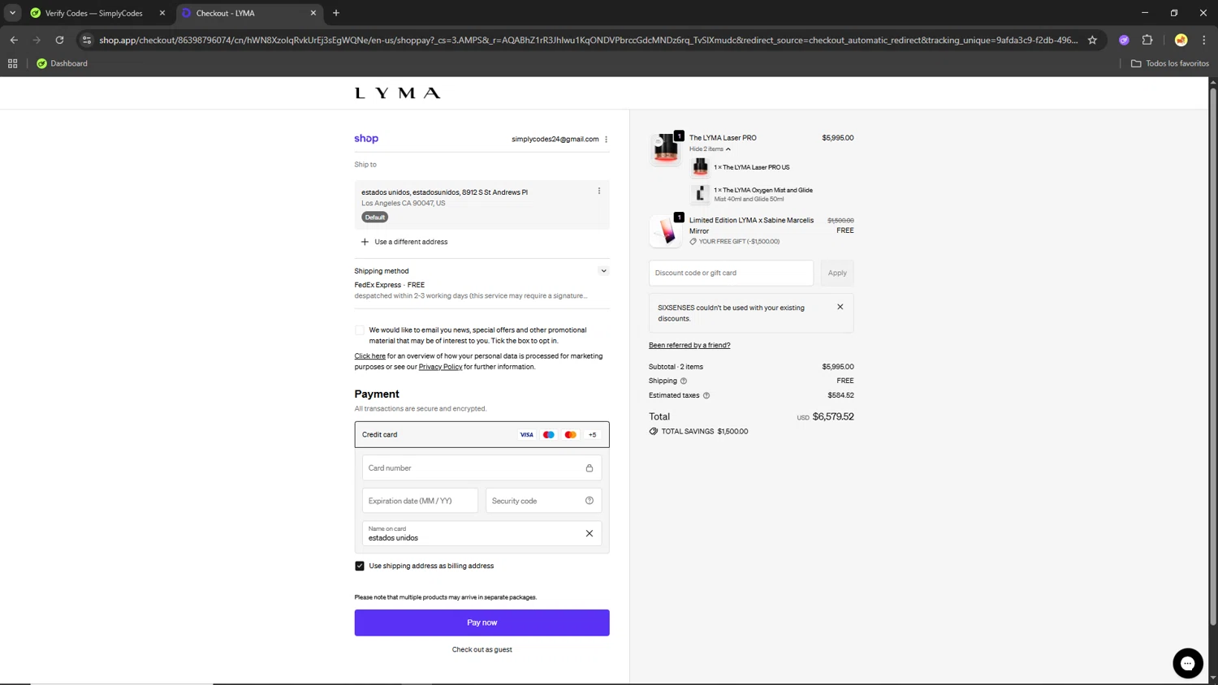Click the Pay now button

pyautogui.click(x=482, y=623)
